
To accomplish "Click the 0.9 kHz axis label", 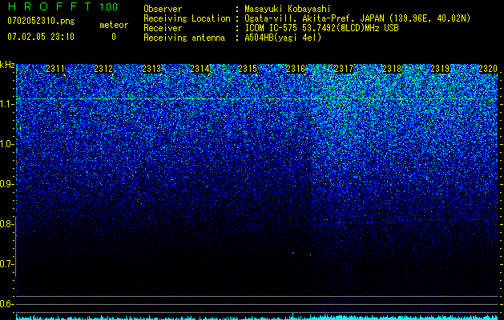I will pos(6,184).
